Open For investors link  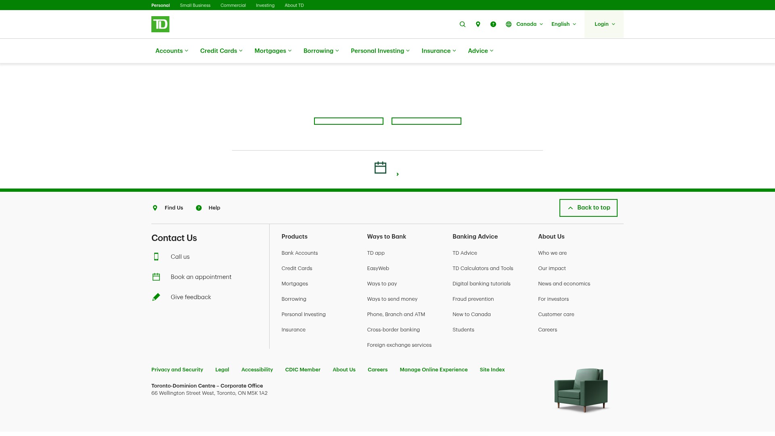[553, 299]
